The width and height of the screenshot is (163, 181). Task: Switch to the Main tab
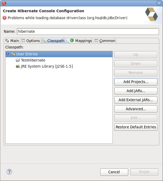coord(12,41)
